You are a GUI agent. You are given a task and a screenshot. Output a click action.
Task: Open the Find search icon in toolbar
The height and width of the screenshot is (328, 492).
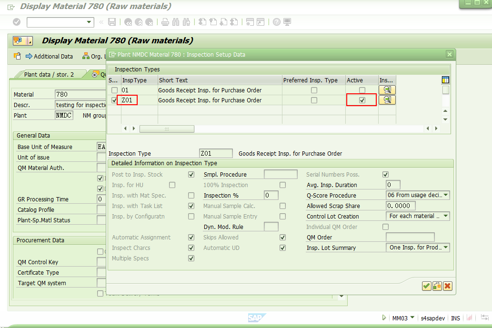(x=176, y=21)
